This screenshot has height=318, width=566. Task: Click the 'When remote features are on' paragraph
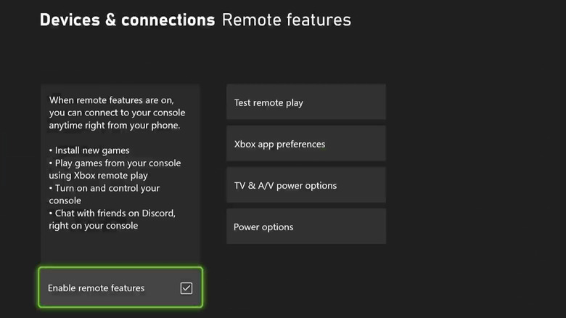coord(111,100)
